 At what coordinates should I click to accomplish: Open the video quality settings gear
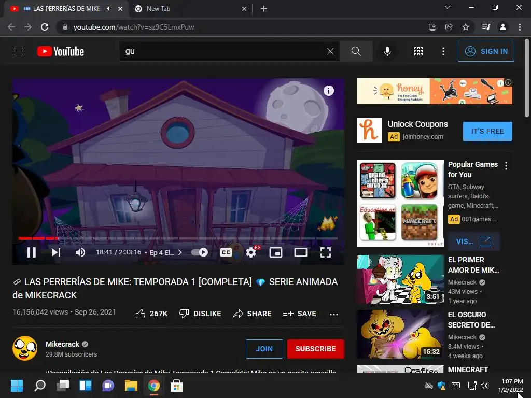point(251,252)
